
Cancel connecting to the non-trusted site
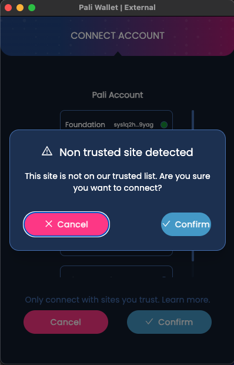[x=66, y=224]
